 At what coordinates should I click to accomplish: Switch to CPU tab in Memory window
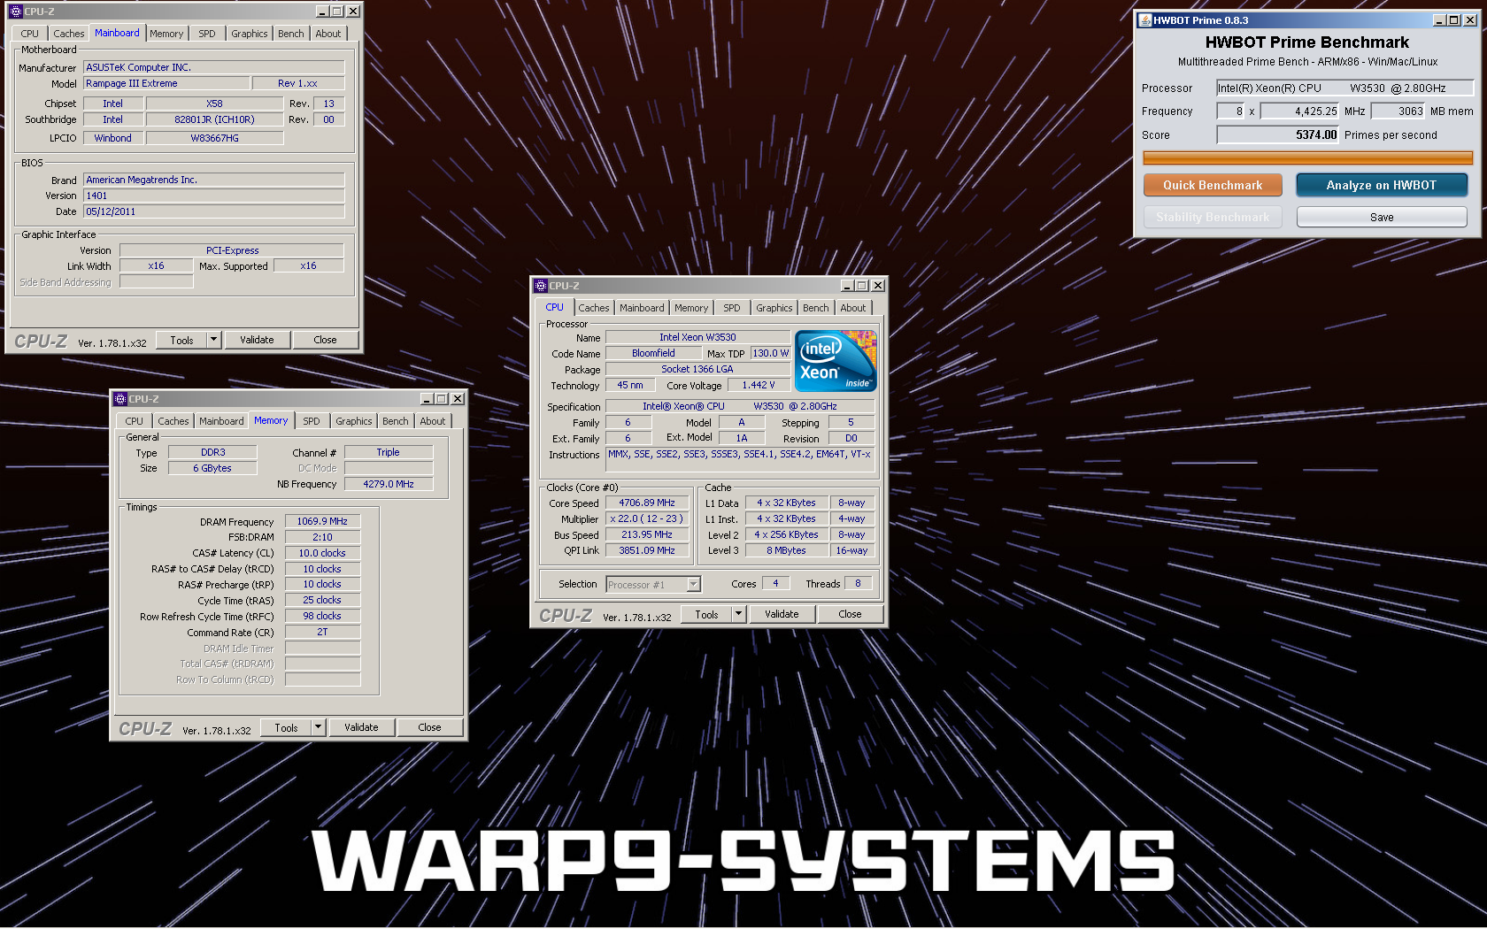(135, 421)
